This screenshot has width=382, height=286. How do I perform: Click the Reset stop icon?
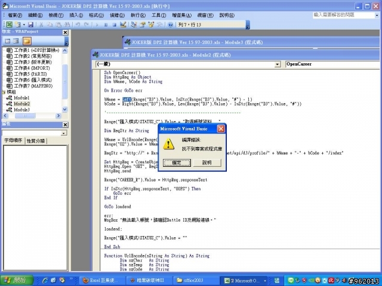[114, 24]
